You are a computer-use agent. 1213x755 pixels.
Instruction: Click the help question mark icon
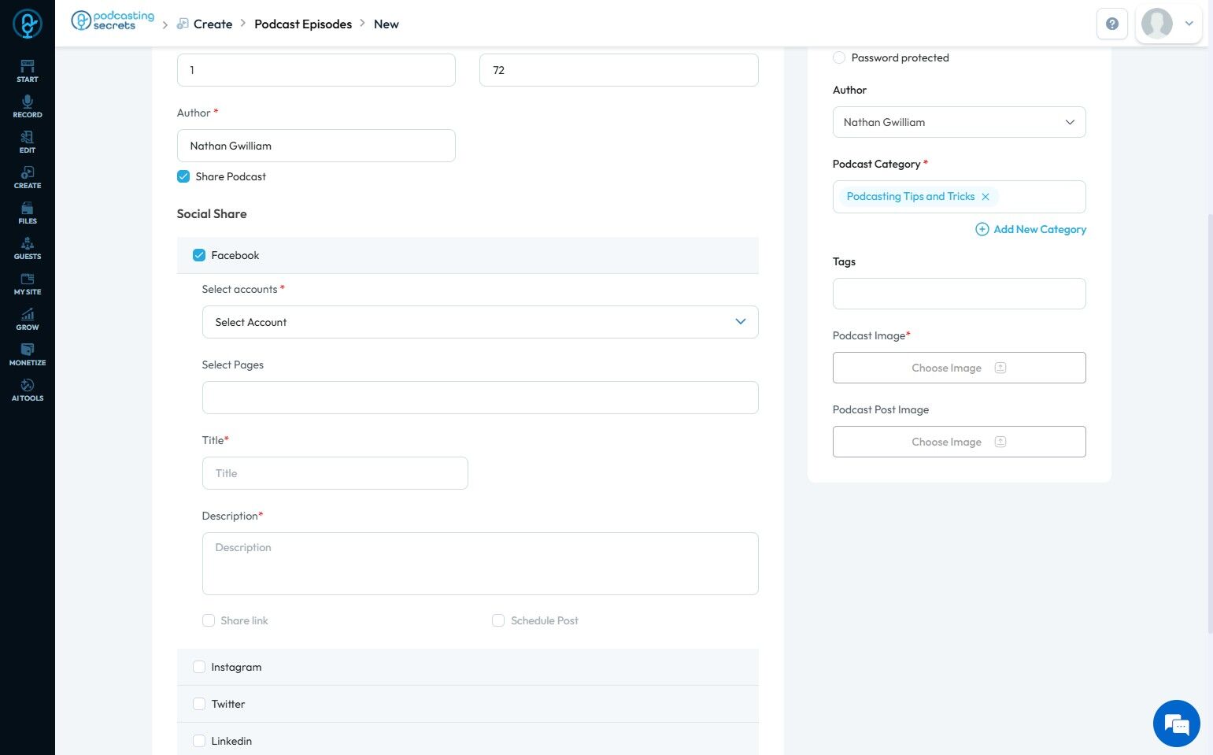pyautogui.click(x=1111, y=24)
